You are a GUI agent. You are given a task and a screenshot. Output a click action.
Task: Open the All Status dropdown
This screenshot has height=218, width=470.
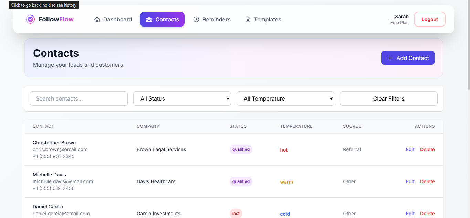pos(182,98)
